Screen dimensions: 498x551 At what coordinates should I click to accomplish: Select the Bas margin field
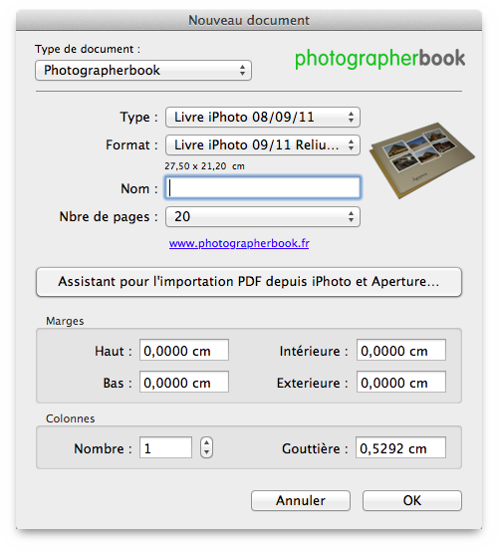point(184,382)
